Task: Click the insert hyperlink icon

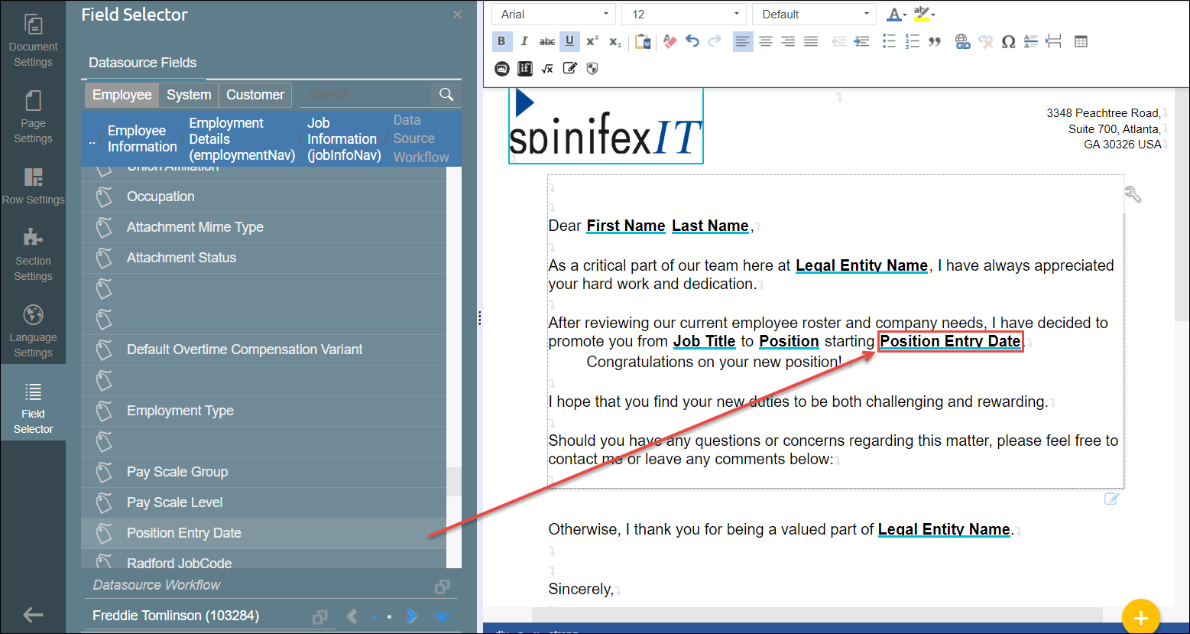Action: click(962, 42)
